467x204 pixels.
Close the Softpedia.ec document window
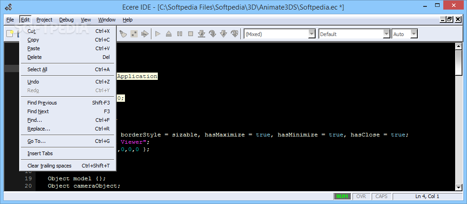pos(457,19)
